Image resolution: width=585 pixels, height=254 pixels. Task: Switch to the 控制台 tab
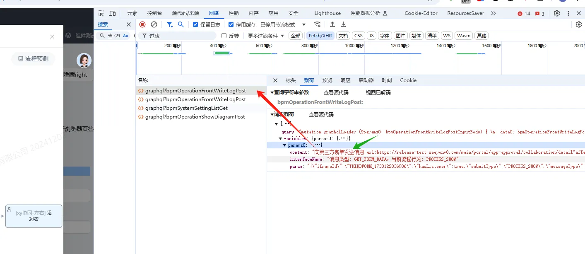click(154, 13)
